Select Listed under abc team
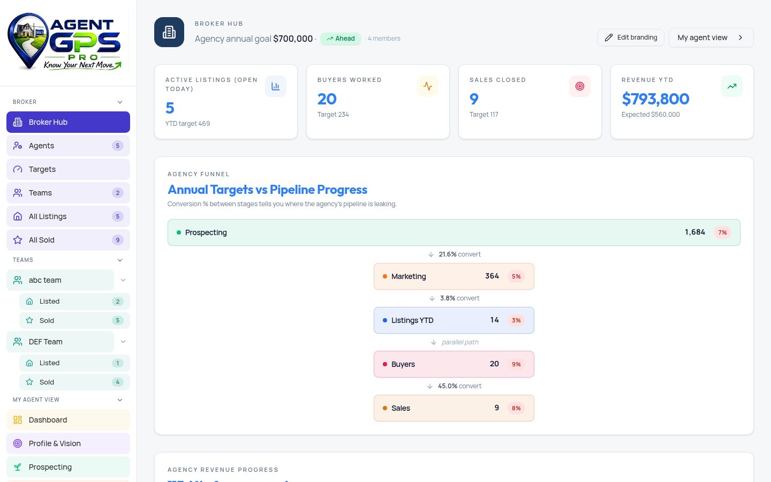The width and height of the screenshot is (771, 482). click(x=74, y=302)
